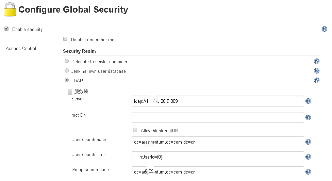The height and width of the screenshot is (181, 332).
Task: Click the User search base label
Action: tap(89, 140)
